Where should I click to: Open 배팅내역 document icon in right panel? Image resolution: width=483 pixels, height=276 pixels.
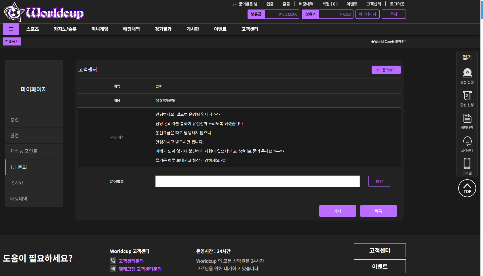coord(467,118)
